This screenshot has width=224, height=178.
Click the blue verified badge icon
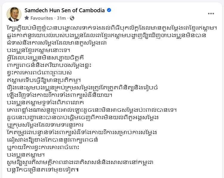point(109,10)
